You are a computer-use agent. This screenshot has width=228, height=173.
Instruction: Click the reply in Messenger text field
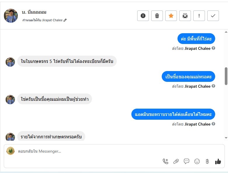tap(88, 151)
